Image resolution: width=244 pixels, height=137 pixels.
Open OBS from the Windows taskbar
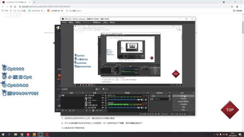pyautogui.click(x=41, y=134)
